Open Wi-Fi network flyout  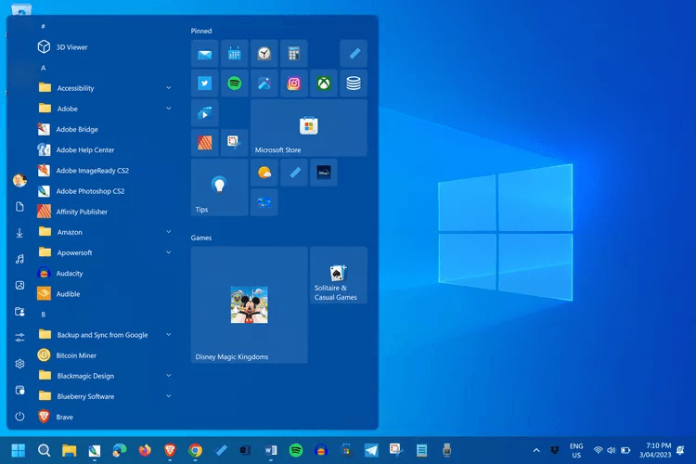598,450
